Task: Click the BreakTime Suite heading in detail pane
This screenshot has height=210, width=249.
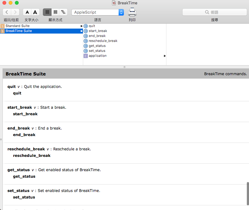Action: click(26, 74)
